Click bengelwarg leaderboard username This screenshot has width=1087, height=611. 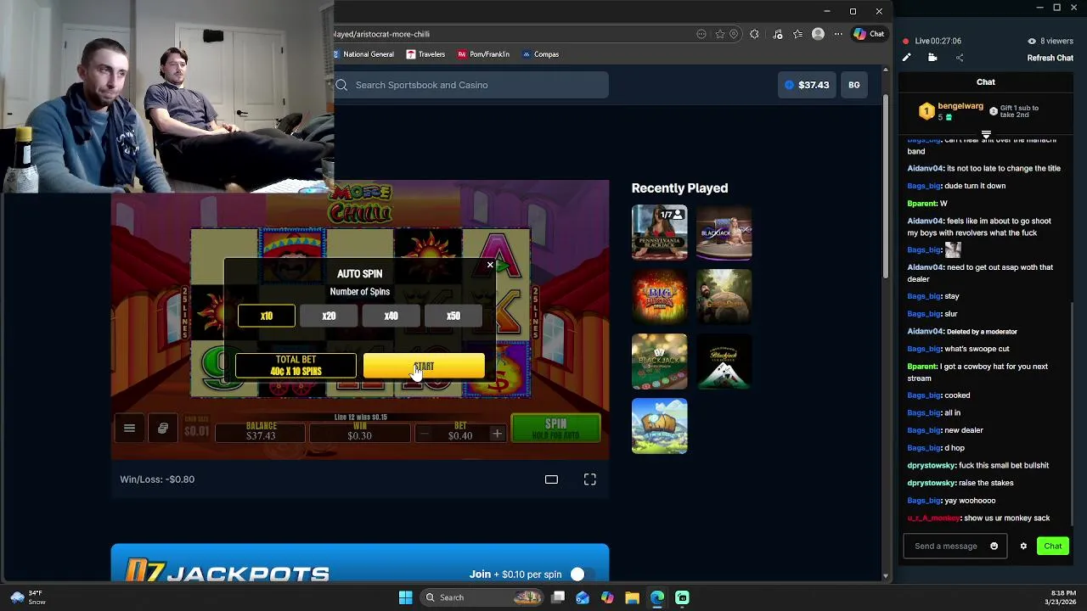pos(960,106)
